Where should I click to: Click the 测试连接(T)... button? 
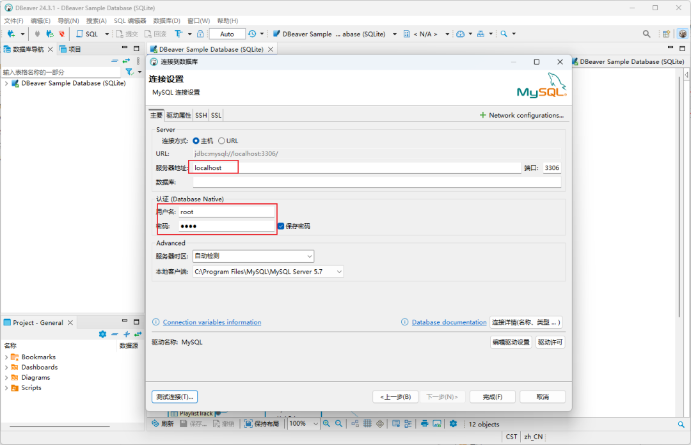coord(175,396)
